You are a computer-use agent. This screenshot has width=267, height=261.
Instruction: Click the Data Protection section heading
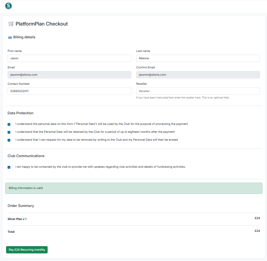[20, 113]
